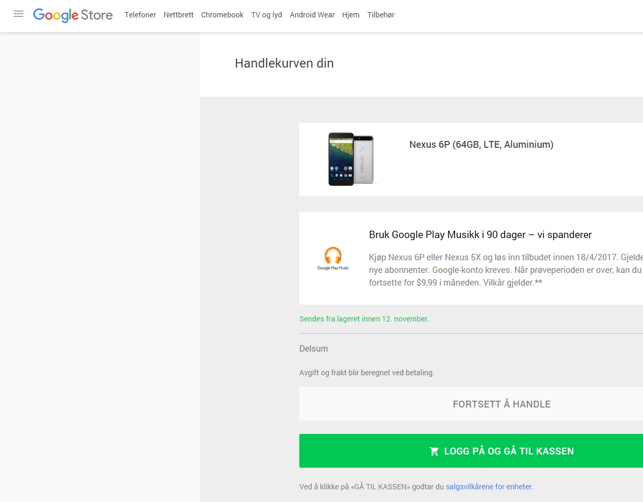Click the Google Store logo
Image resolution: width=643 pixels, height=502 pixels.
click(73, 15)
